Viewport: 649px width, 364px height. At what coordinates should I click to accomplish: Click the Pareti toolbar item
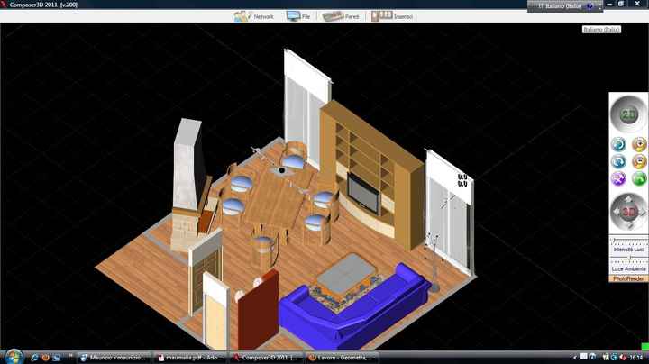point(342,16)
